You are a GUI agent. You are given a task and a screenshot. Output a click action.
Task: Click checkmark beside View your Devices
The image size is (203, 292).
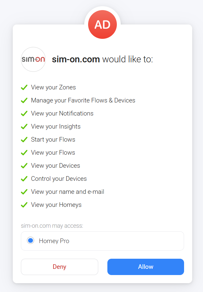point(24,165)
